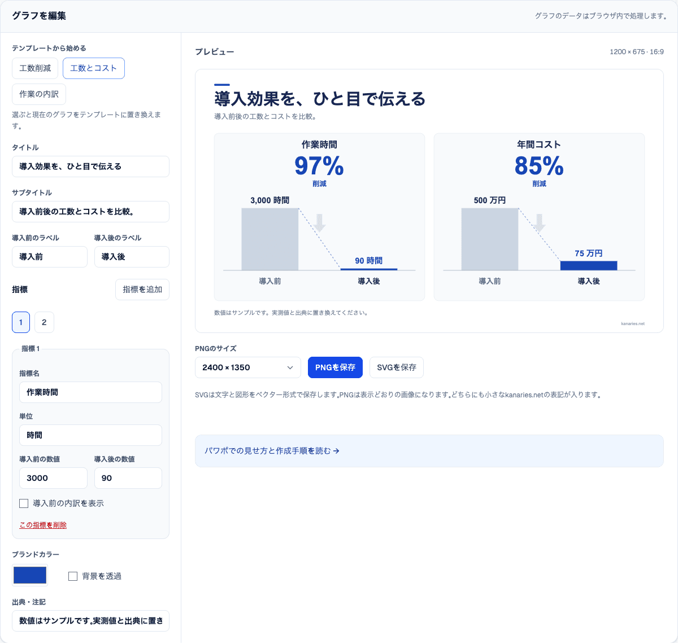Viewport: 678px width, 644px height.
Task: Click the 年間コスト chart title
Action: coord(539,144)
